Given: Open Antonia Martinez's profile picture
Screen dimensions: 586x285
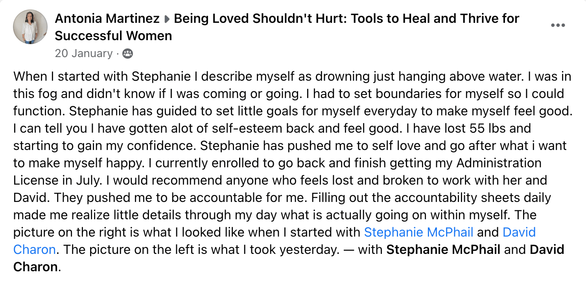Looking at the screenshot, I should pyautogui.click(x=30, y=27).
